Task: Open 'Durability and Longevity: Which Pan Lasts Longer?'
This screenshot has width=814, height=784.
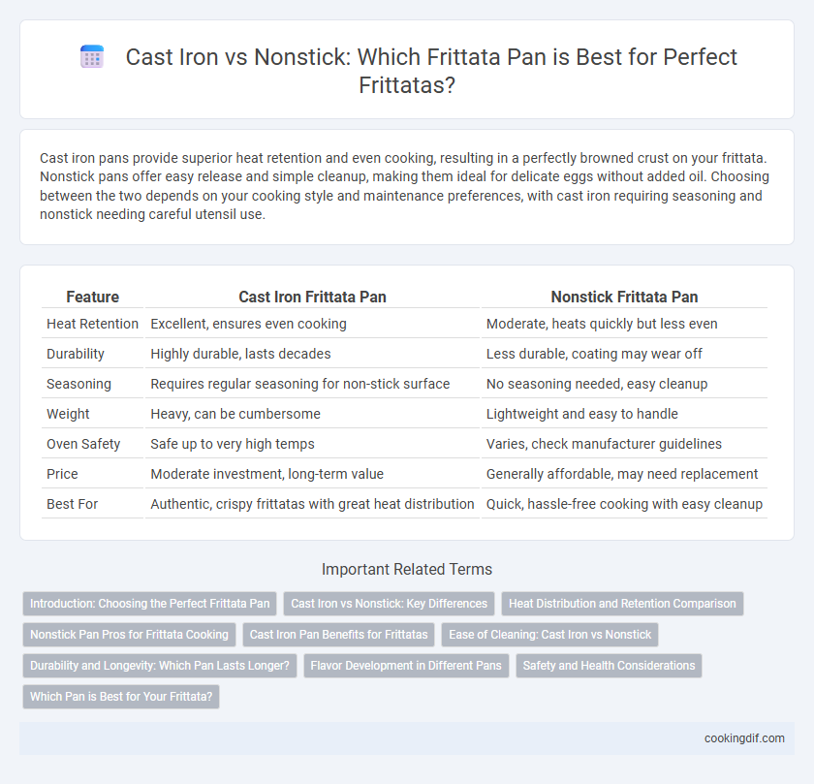Action: coord(159,666)
